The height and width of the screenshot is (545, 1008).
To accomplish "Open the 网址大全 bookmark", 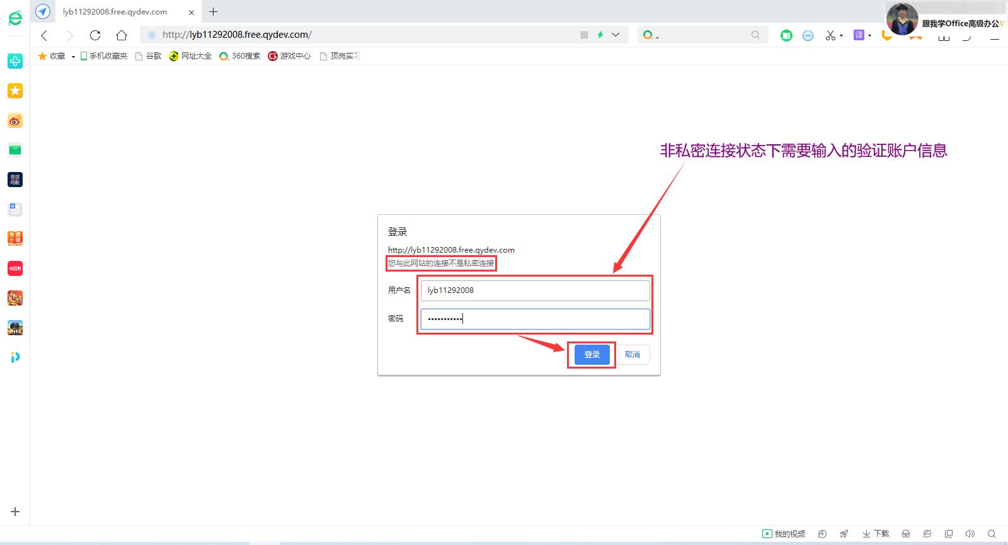I will 190,56.
